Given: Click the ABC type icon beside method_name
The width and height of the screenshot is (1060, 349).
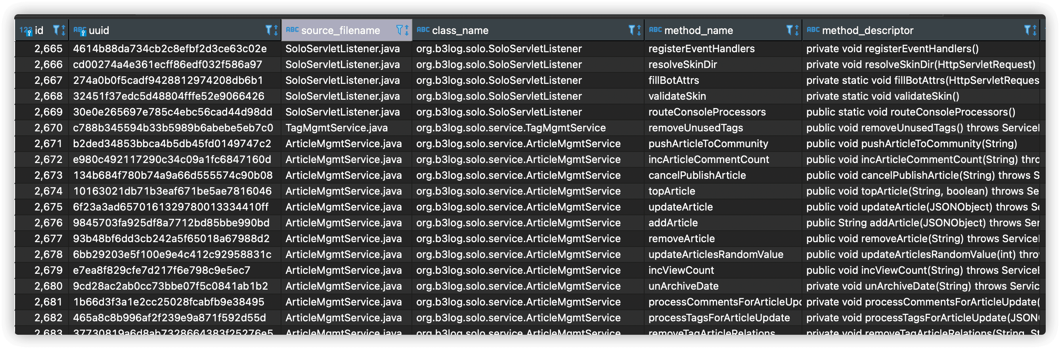Looking at the screenshot, I should point(655,30).
